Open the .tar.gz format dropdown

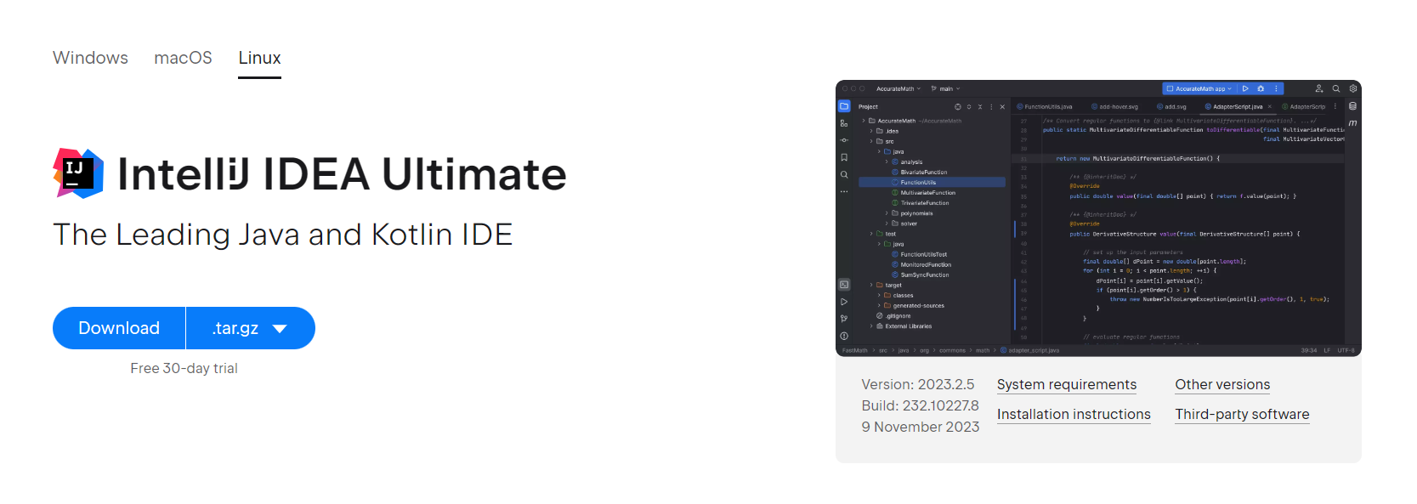click(x=251, y=328)
